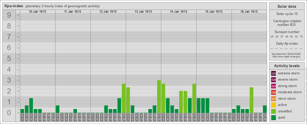Screen dimensions: 307x124
Task: Select the 10 Jan 1915 date header
Action: tap(38, 12)
